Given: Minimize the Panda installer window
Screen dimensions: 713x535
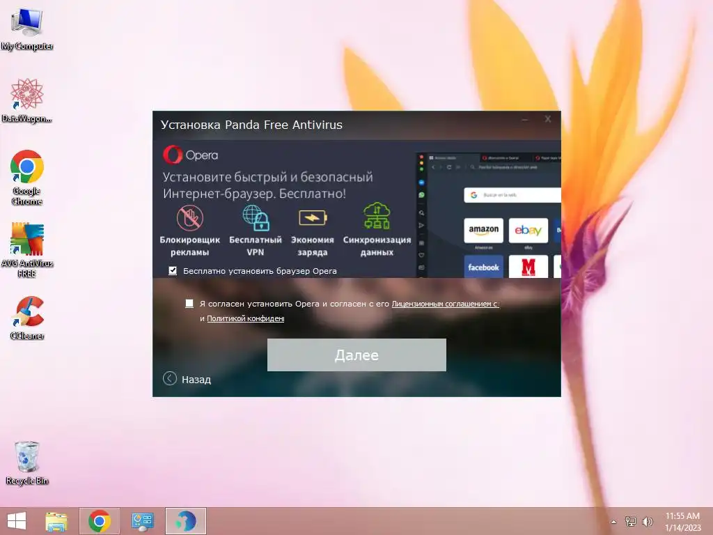Looking at the screenshot, I should 525,120.
